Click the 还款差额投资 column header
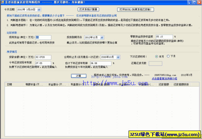 click(x=181, y=84)
